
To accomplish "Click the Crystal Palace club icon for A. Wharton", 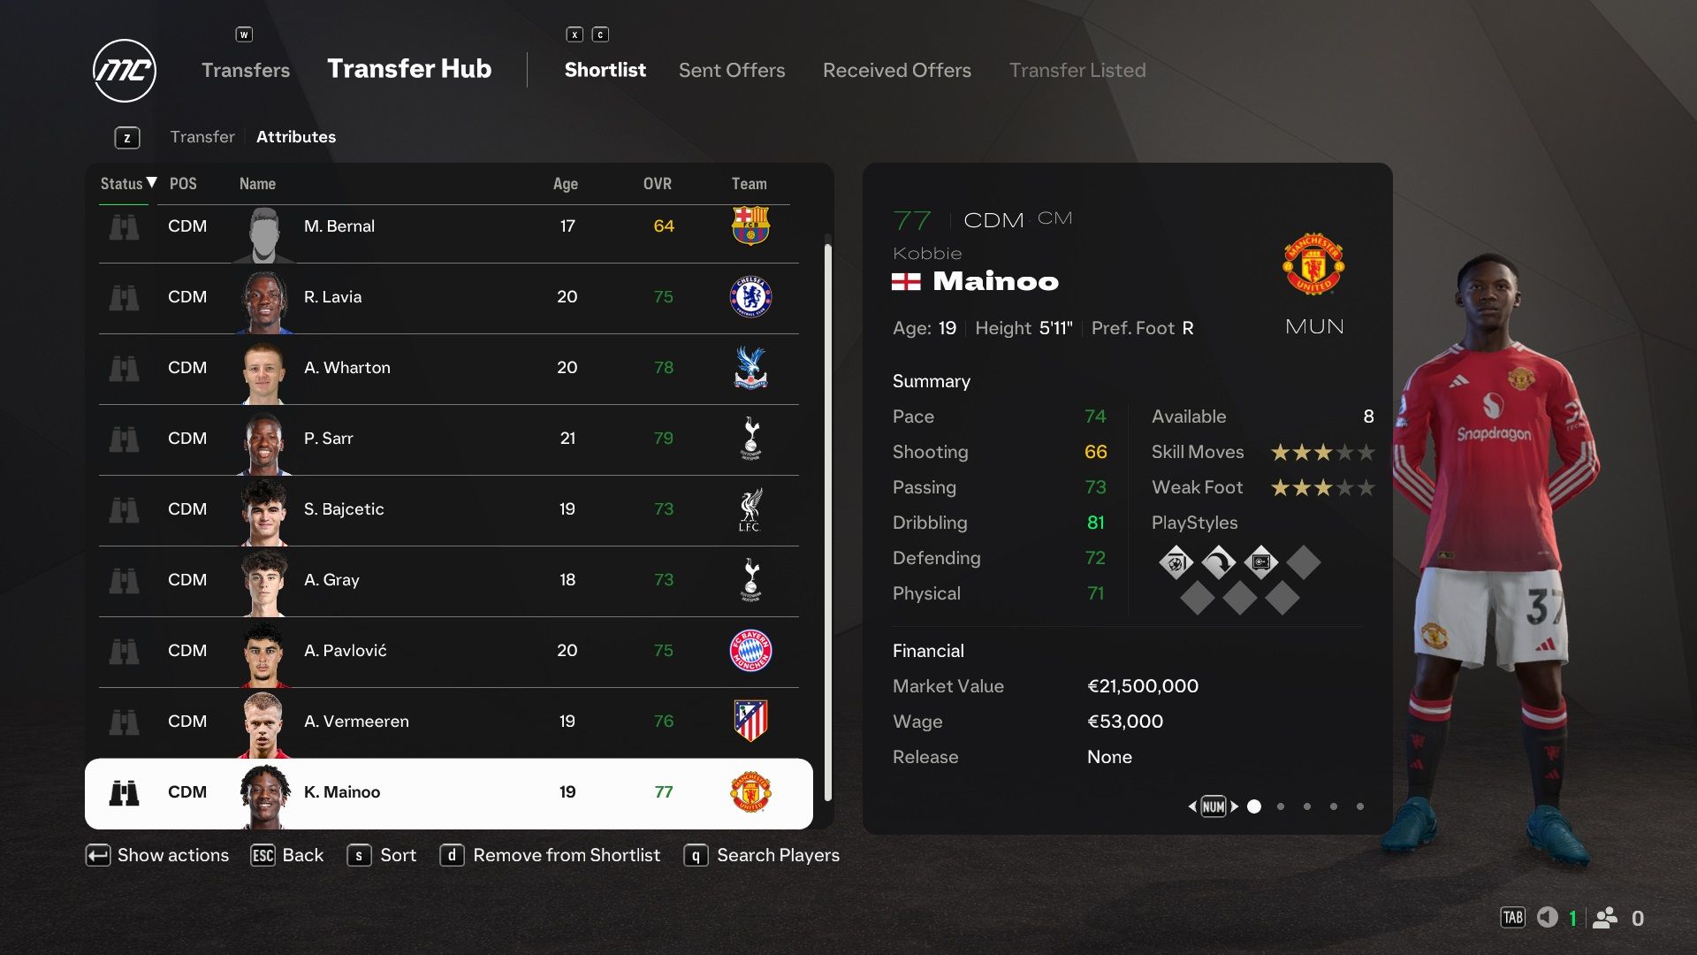I will click(749, 367).
